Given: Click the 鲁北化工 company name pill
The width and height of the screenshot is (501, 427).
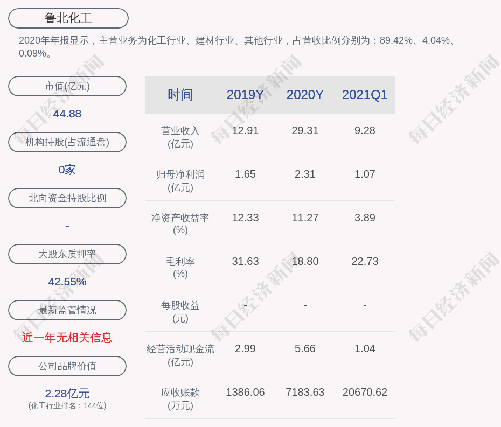Looking at the screenshot, I should [68, 18].
